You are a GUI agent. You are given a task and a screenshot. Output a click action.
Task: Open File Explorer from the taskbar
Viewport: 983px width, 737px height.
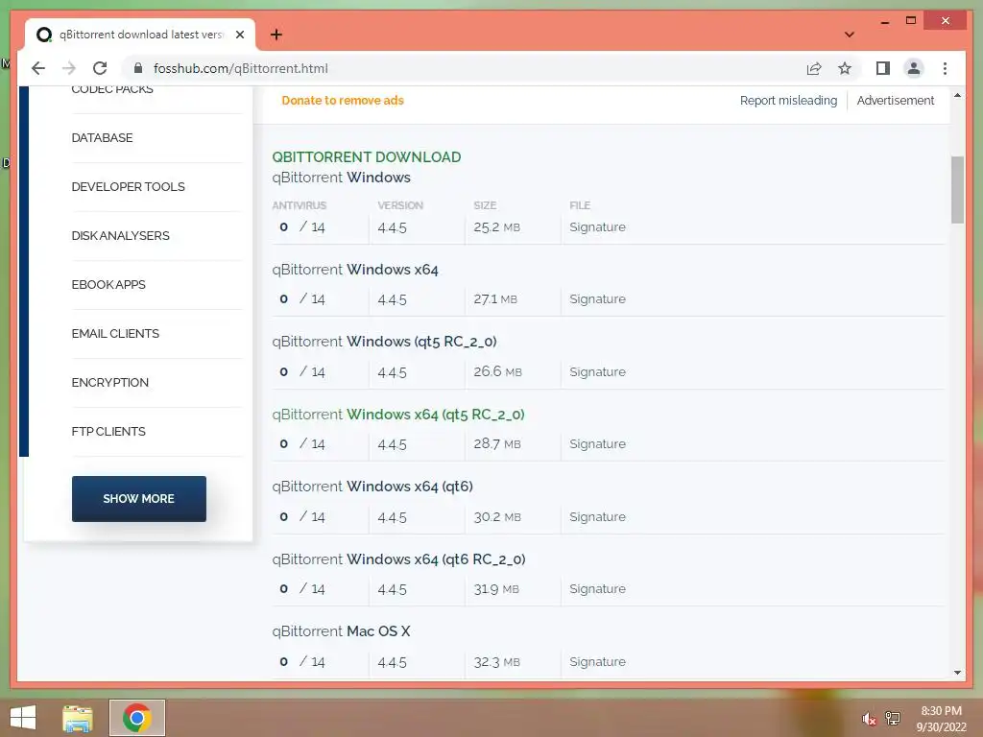[x=78, y=718]
